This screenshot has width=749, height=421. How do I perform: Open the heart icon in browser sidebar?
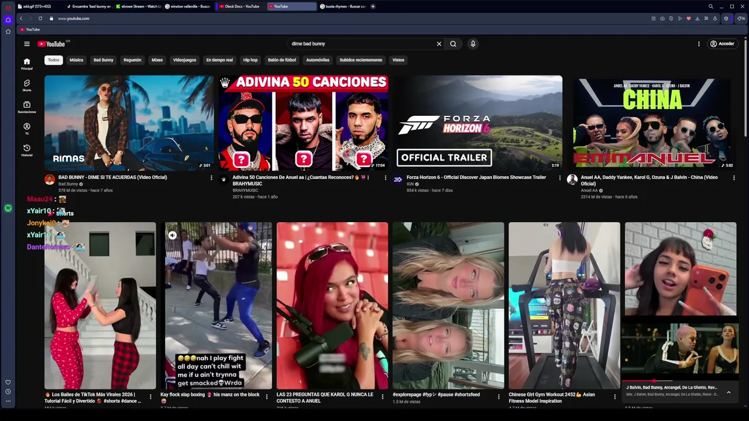(x=8, y=382)
